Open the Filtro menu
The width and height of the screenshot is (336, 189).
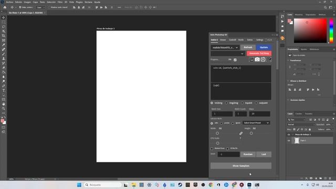pos(60,2)
